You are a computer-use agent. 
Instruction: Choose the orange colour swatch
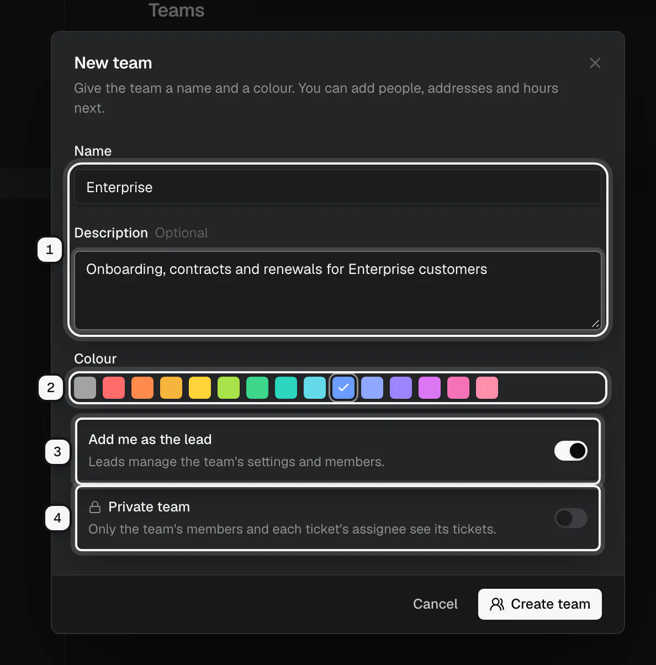pos(142,388)
